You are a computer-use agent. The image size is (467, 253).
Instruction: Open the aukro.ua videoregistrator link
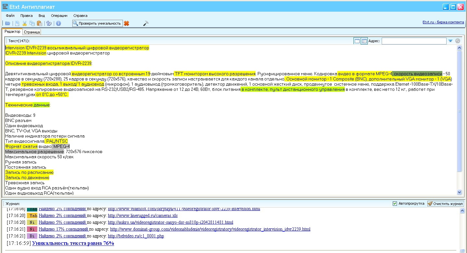pyautogui.click(x=171, y=223)
